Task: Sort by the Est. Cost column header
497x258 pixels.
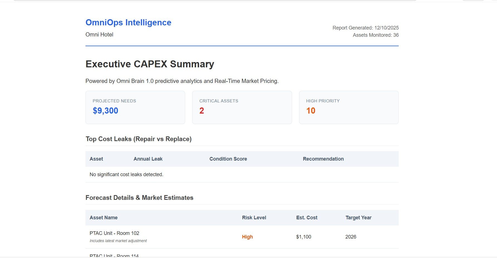Action: tap(307, 218)
